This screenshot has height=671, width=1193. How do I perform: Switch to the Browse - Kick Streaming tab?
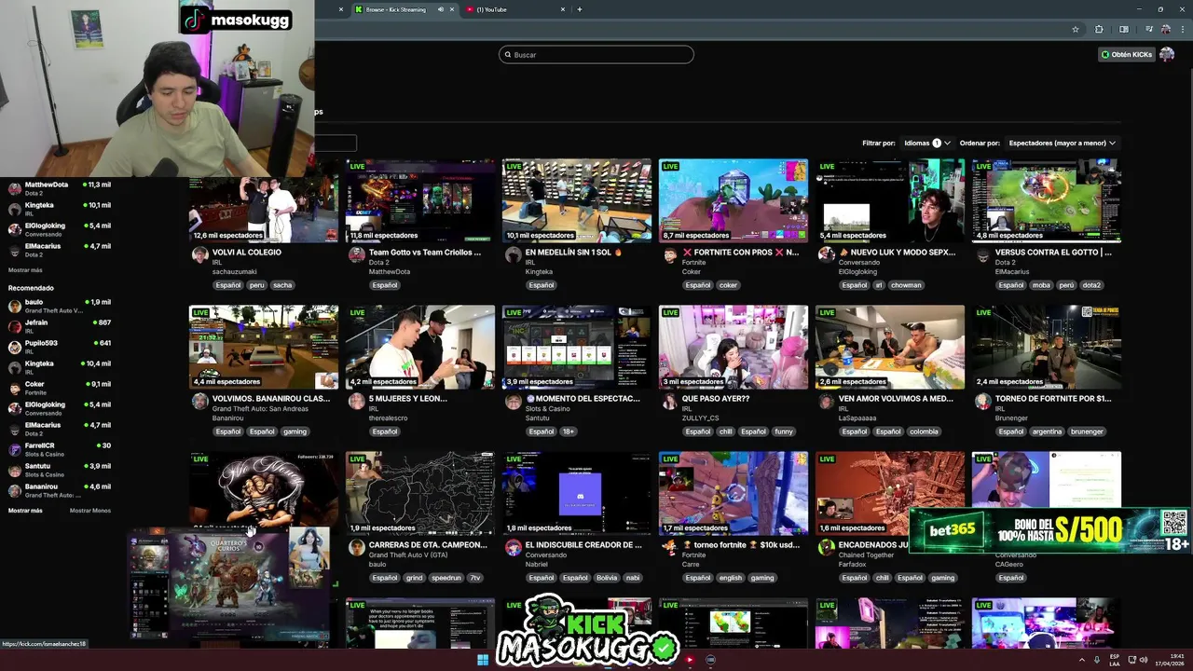click(396, 9)
